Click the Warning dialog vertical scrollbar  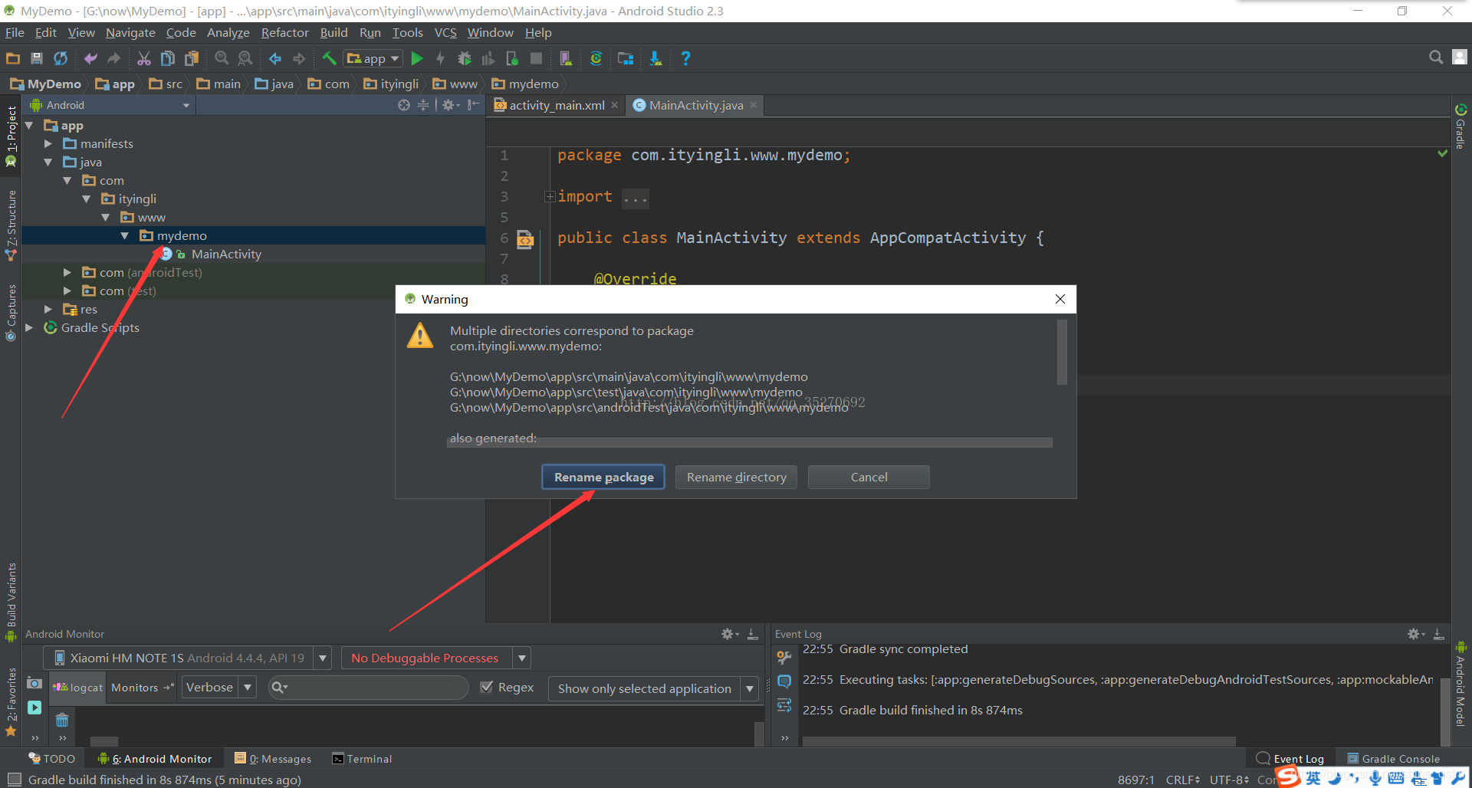1062,353
